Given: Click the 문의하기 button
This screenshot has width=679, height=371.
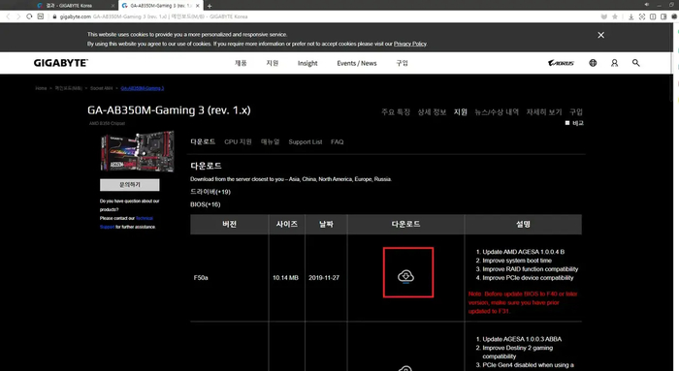Looking at the screenshot, I should click(x=129, y=185).
